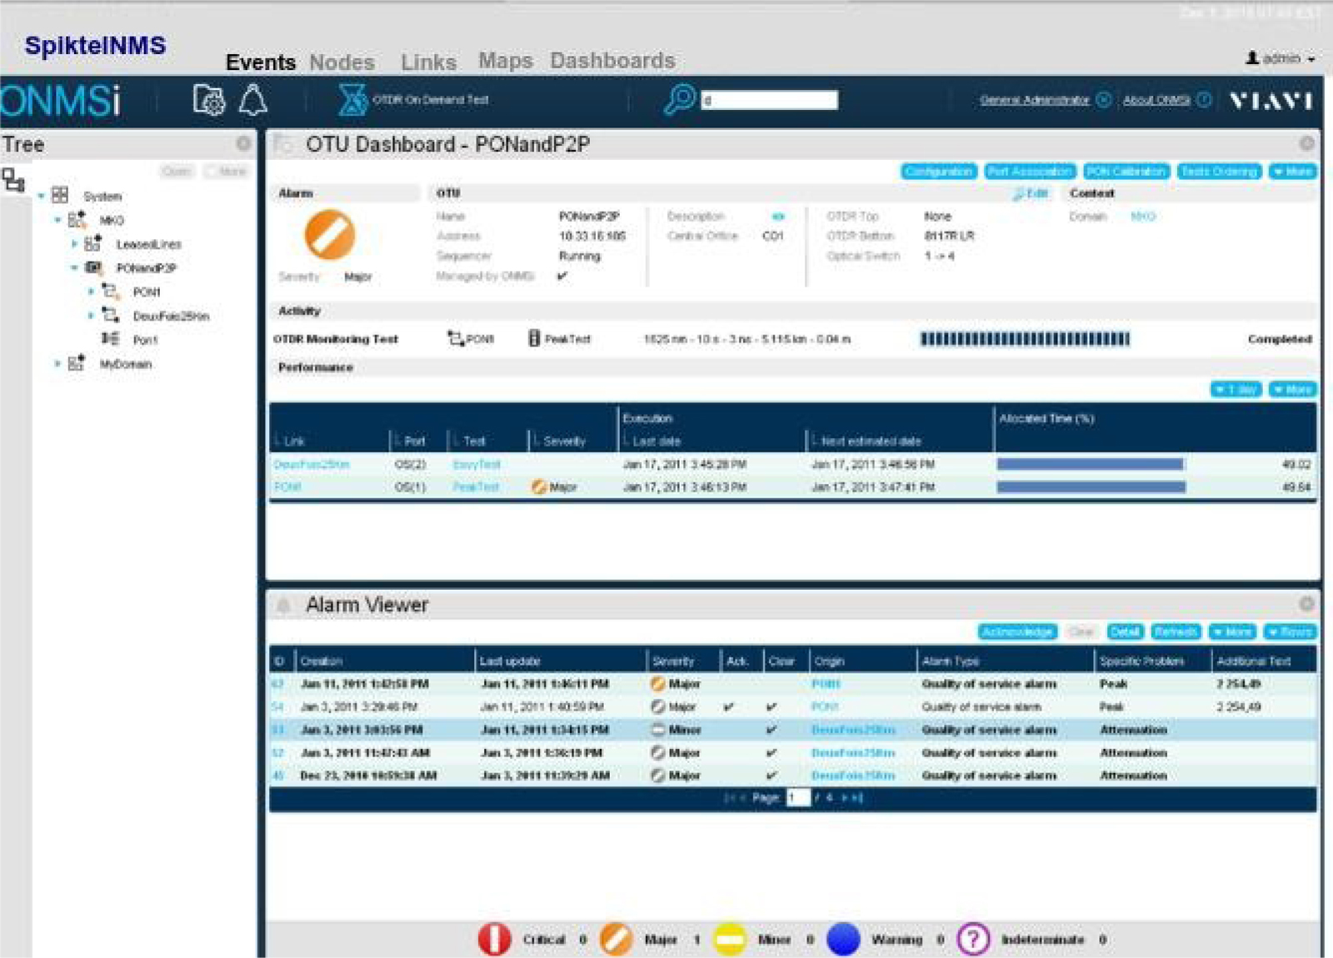Select the Minor alarm row dated Jan 3 3:03:56 PM
This screenshot has height=958, width=1333.
[792, 730]
